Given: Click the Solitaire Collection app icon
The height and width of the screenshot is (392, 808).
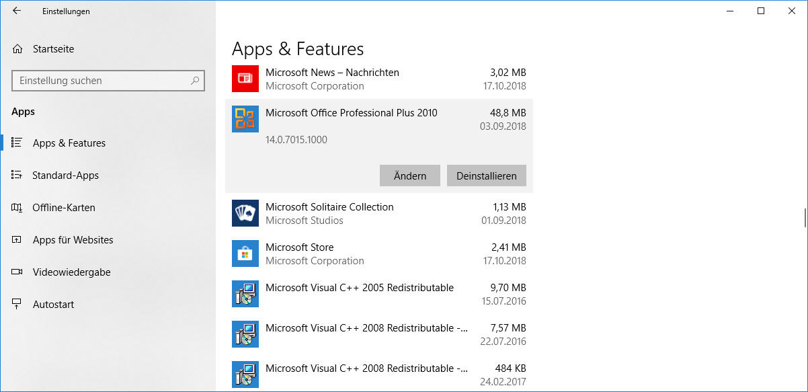Looking at the screenshot, I should click(245, 213).
